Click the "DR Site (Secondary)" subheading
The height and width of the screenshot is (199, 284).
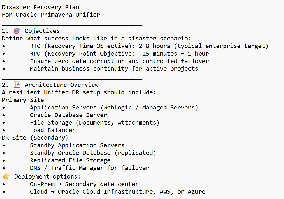35,138
